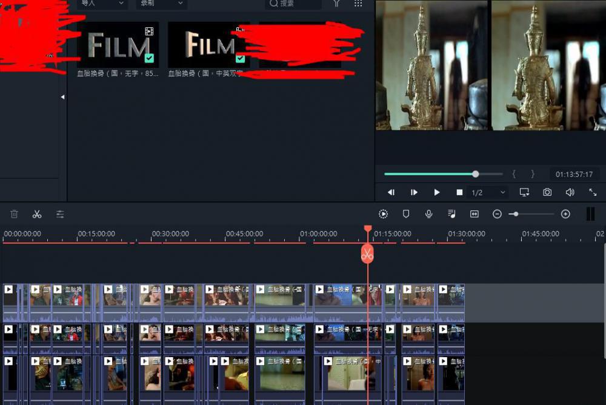Enter fullscreen preview with expand arrows
The image size is (606, 405).
pos(593,192)
